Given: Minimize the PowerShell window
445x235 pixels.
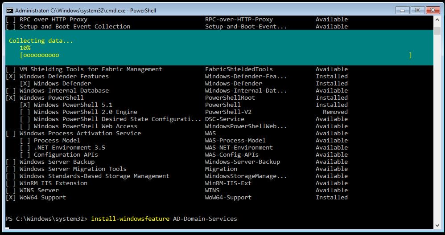Looking at the screenshot, I should (403, 10).
